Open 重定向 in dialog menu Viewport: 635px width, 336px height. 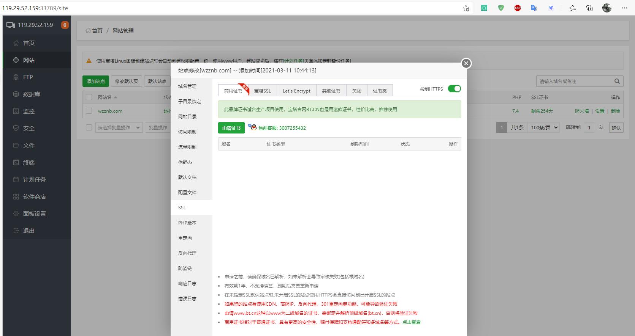[192, 238]
